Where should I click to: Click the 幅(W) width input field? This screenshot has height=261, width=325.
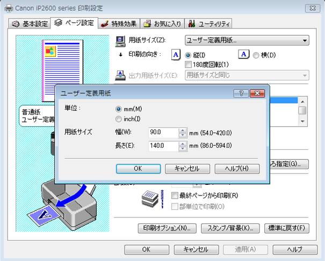163,133
